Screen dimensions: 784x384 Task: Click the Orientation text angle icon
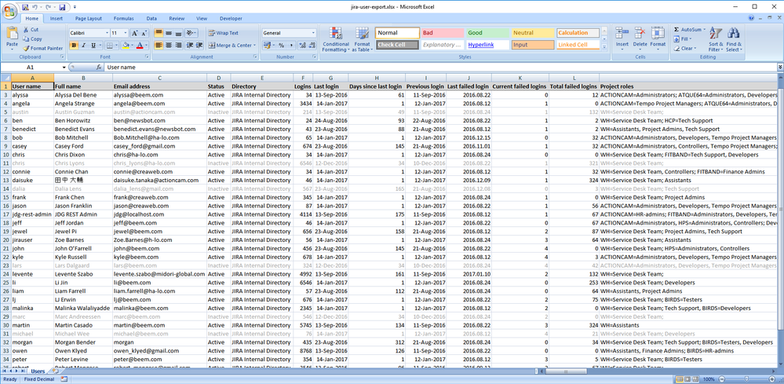click(x=191, y=33)
